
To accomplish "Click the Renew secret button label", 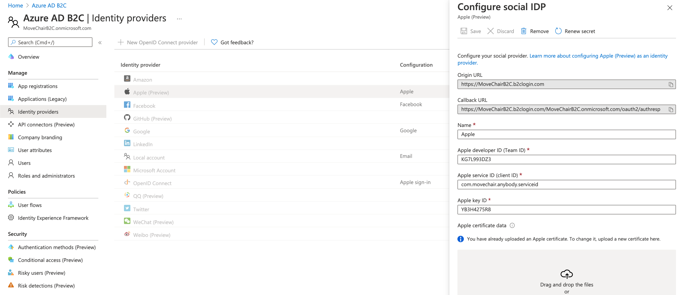I will [580, 31].
